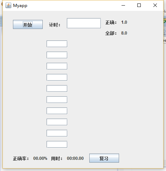Click the last answer input box

[57, 144]
